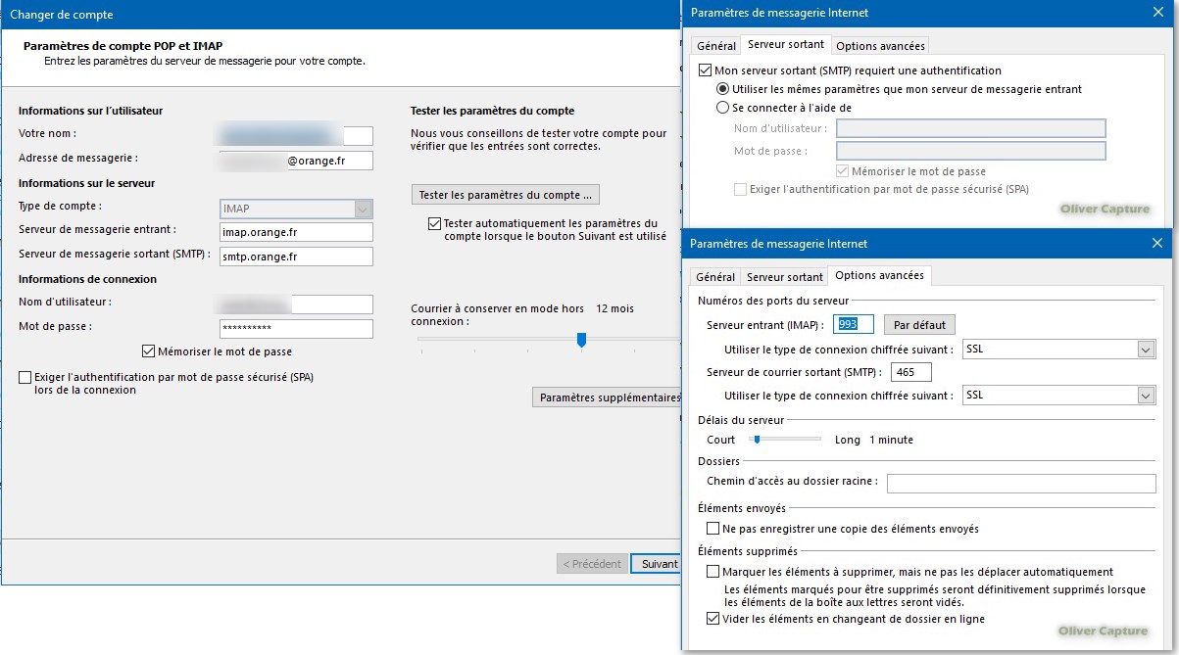Select 'Se connecter à l'aide de' radio option

(x=723, y=108)
